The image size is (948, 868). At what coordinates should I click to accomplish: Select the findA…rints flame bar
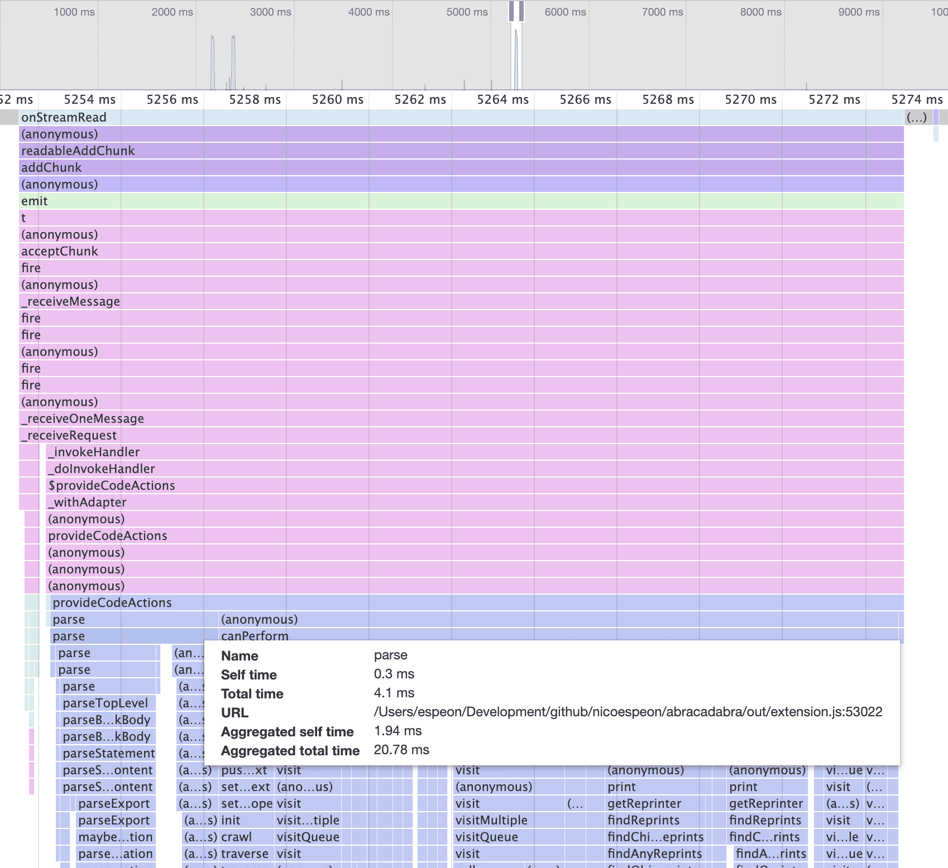[770, 853]
